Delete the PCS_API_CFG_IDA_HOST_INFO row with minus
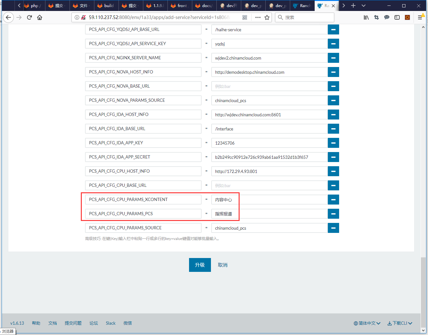Viewport: 428px width, 335px height. tap(333, 115)
